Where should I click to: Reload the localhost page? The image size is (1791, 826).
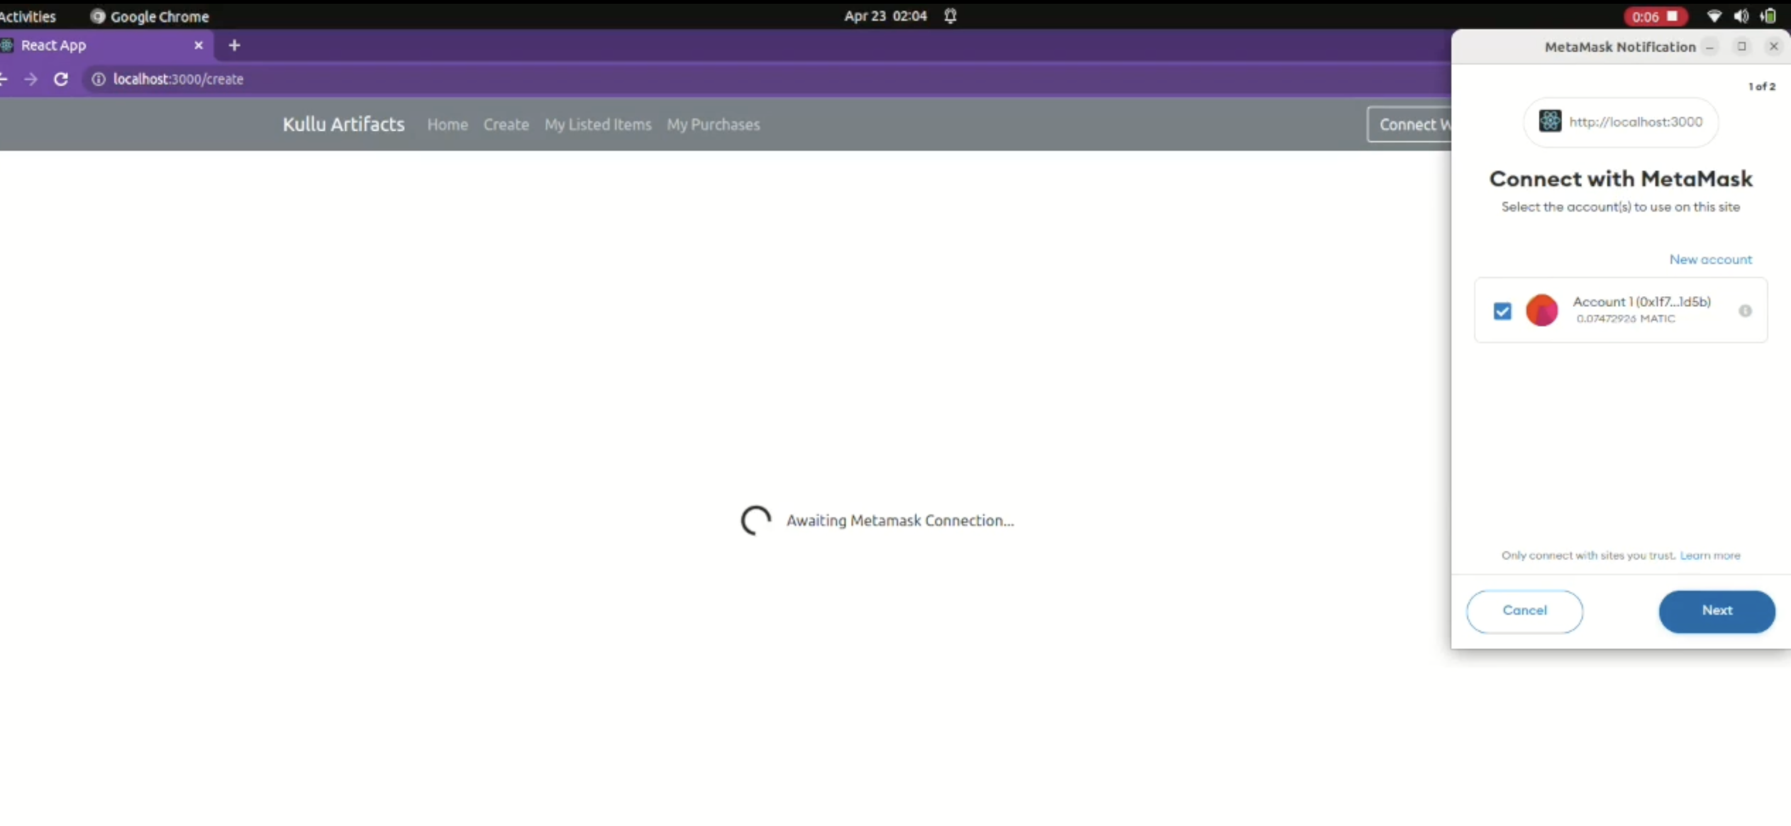click(x=61, y=79)
